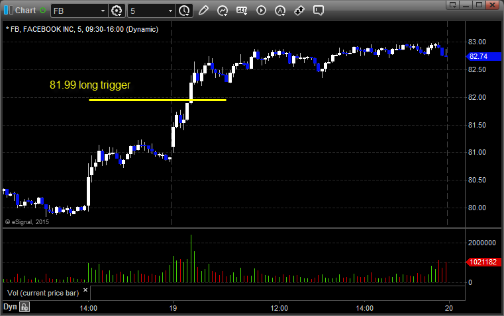Screen dimensions: 504x316
Task: Toggle the lock icon next to Dyn
Action: (25, 307)
